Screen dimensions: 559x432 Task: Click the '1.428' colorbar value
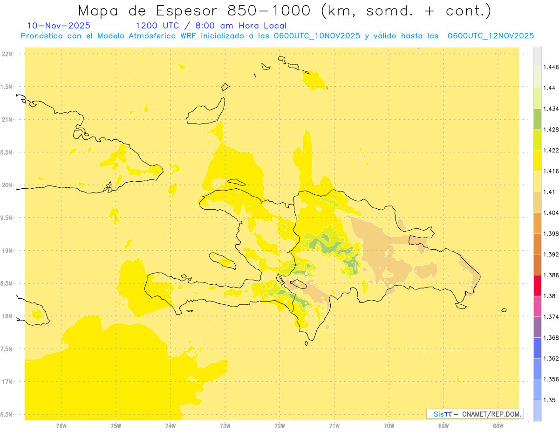551,130
